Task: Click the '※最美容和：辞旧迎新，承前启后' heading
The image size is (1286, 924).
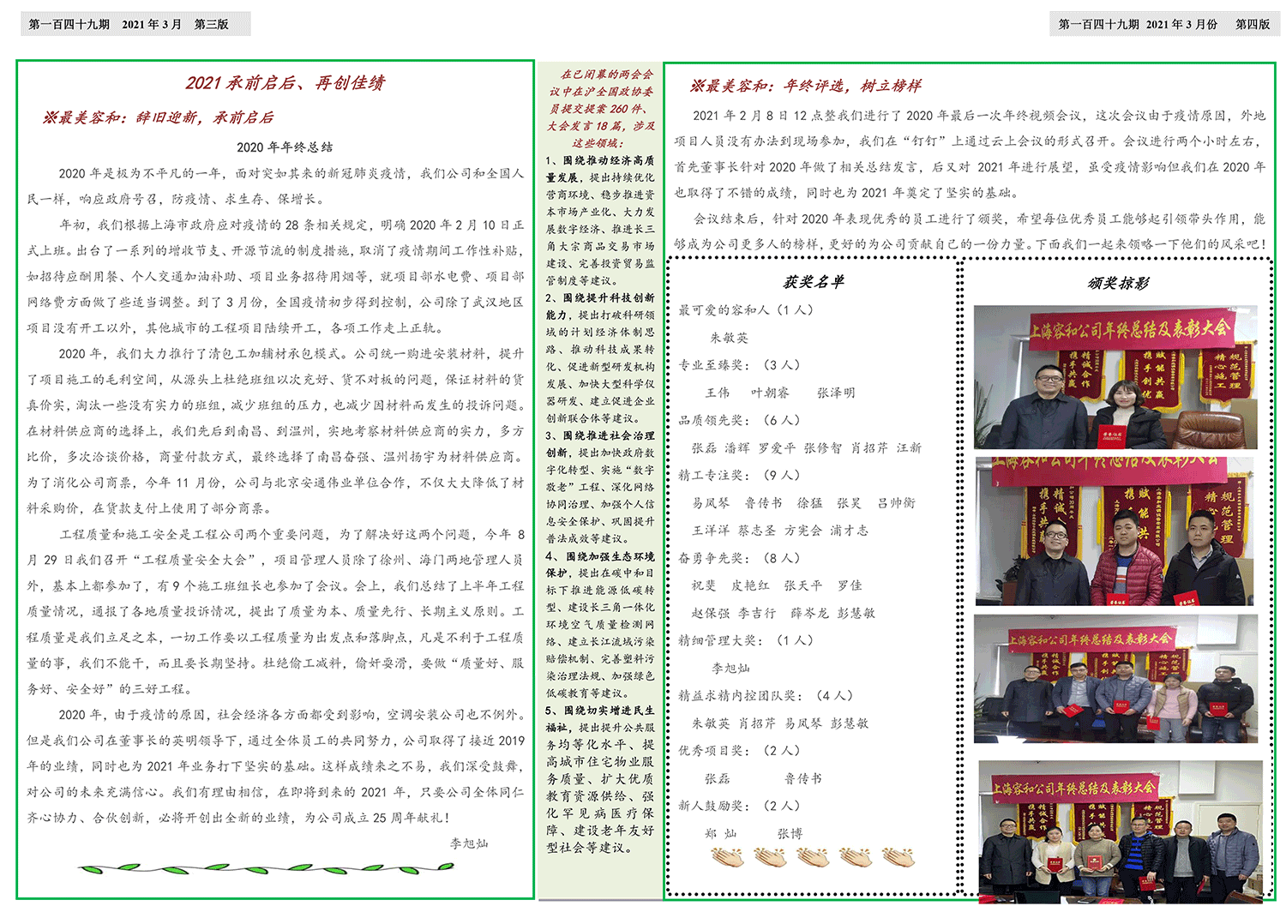Action: point(159,117)
